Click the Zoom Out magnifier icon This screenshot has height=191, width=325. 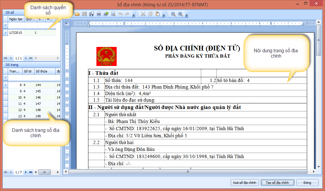pyautogui.click(x=173, y=14)
